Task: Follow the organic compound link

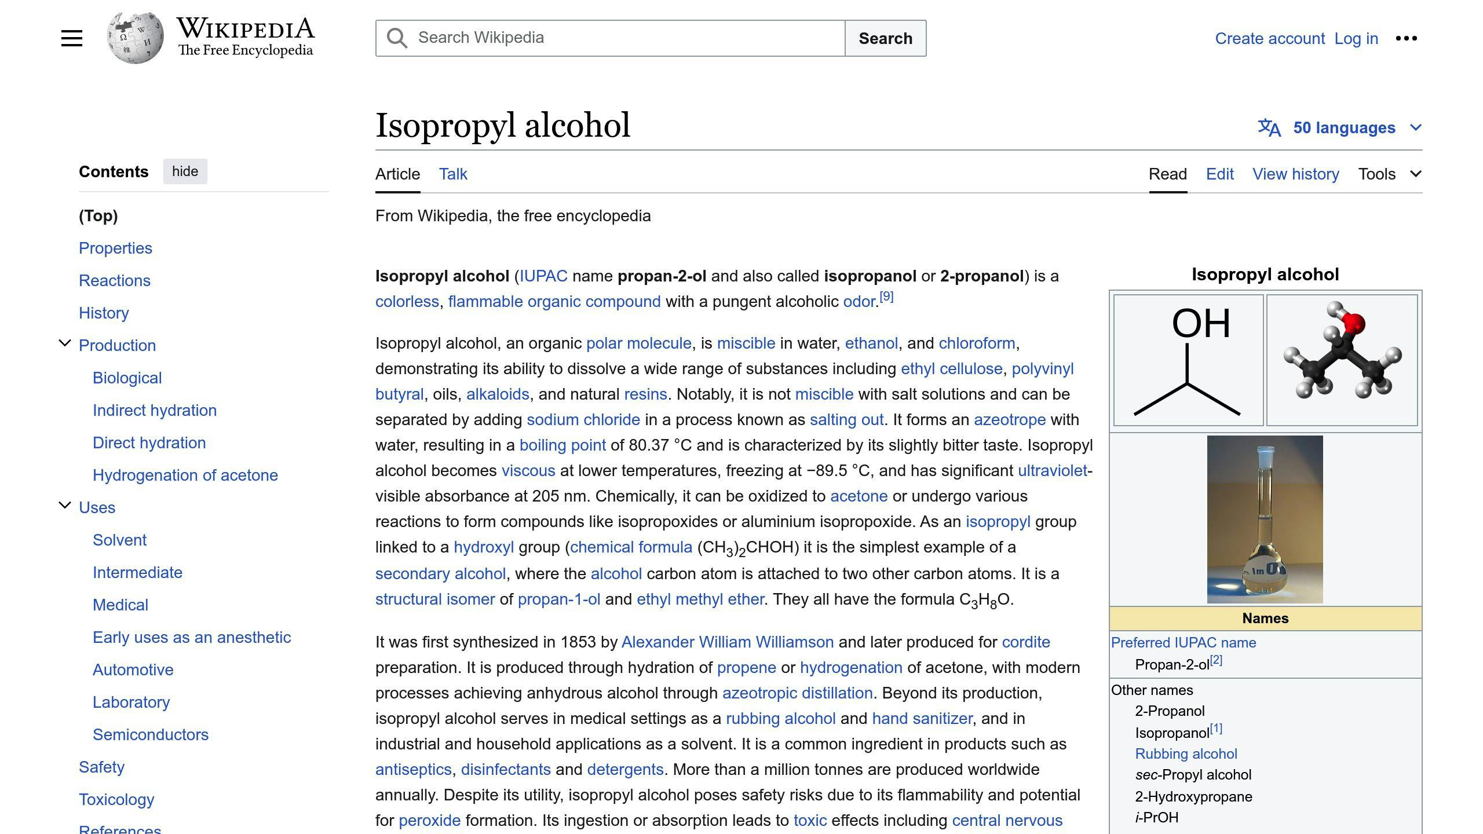Action: [x=594, y=302]
